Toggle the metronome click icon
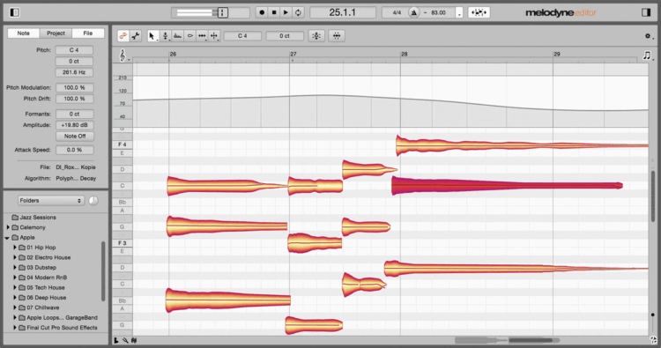 coord(413,12)
